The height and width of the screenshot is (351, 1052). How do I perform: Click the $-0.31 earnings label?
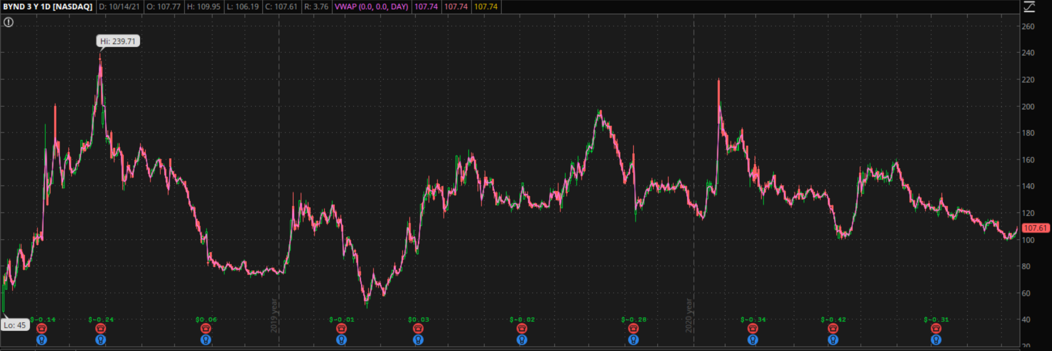pyautogui.click(x=936, y=319)
